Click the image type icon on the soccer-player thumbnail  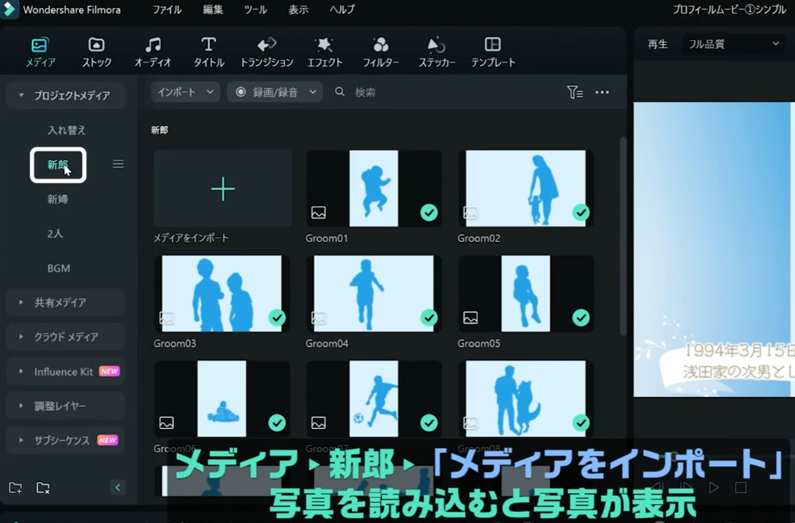(318, 423)
